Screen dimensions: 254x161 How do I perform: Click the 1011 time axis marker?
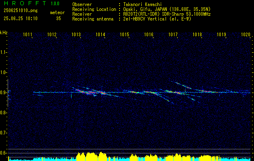27,34
